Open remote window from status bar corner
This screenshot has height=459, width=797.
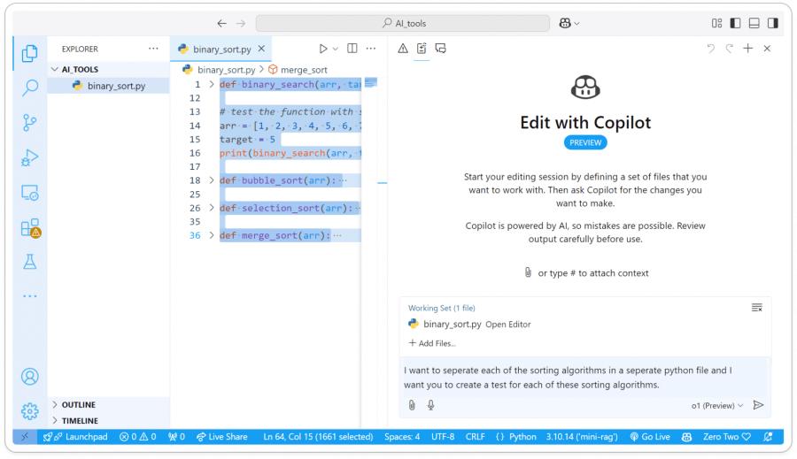(25, 437)
